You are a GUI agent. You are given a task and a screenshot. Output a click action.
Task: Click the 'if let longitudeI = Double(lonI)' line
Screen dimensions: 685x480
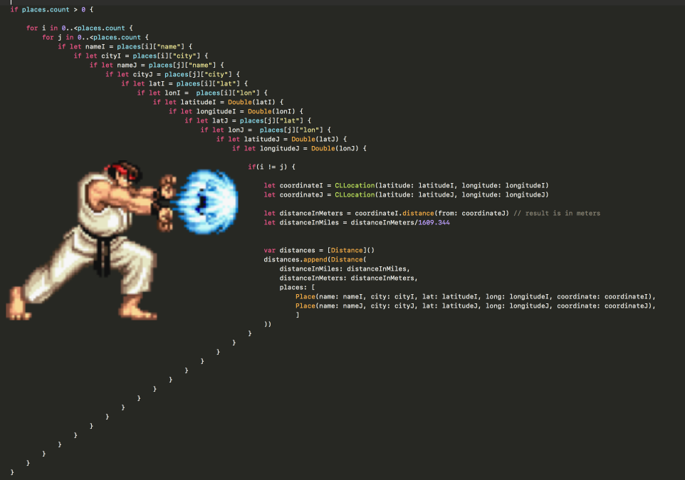click(x=236, y=111)
